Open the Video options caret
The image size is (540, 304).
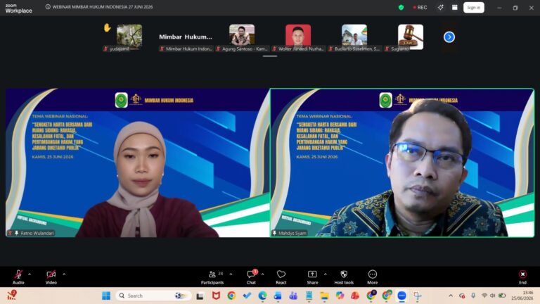(x=64, y=274)
